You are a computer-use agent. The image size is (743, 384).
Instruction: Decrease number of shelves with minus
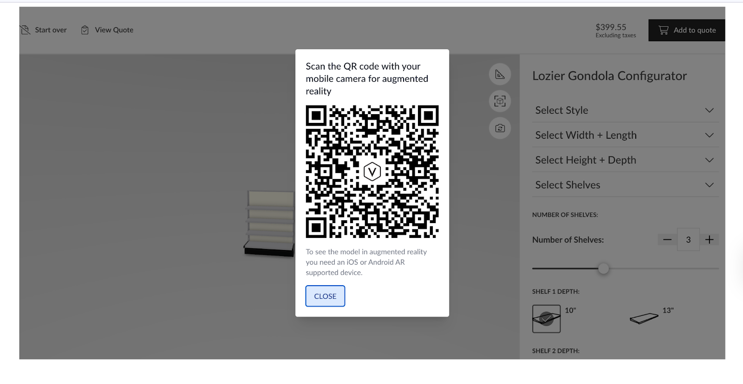pos(667,240)
